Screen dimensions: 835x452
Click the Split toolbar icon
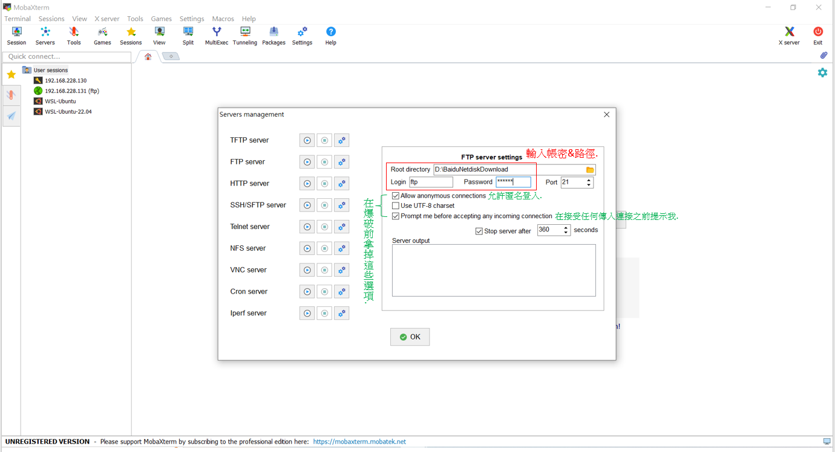click(x=188, y=36)
